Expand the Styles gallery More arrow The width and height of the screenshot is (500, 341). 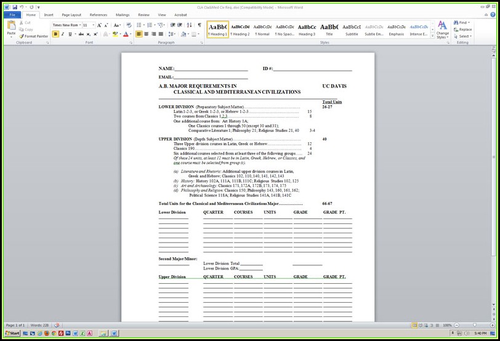click(x=432, y=35)
